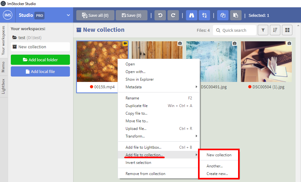Open the Your workspaces side tab

pos(3,40)
